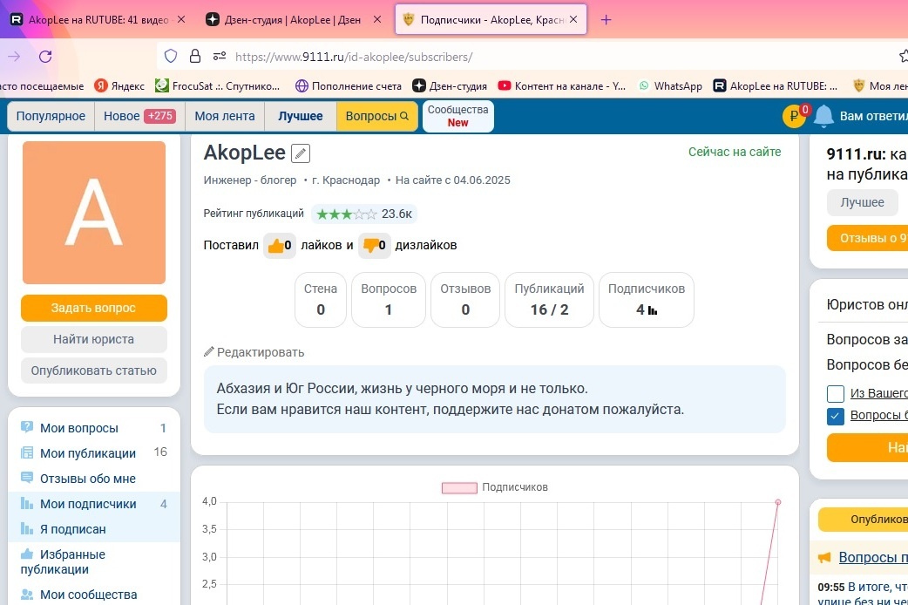The image size is (908, 605).
Task: Click the Публикаций 16 / 2 stat card
Action: click(550, 300)
